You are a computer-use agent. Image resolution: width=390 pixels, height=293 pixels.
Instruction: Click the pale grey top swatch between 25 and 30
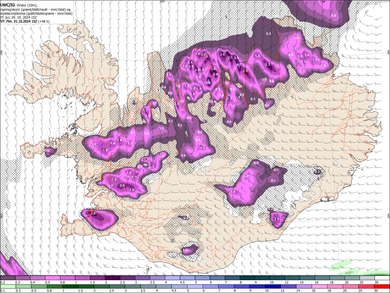click(x=367, y=278)
